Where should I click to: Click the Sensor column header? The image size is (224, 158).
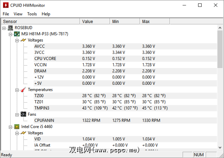pyautogui.click(x=40, y=21)
